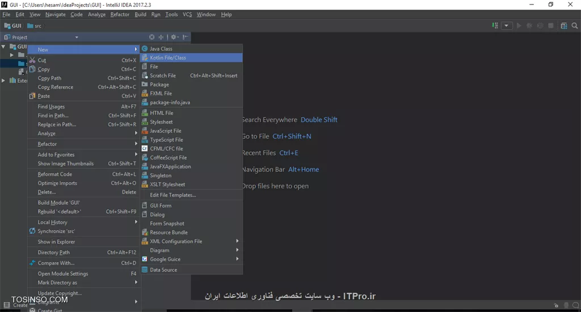Open the Navigate menu
This screenshot has height=312, width=581.
tap(55, 14)
